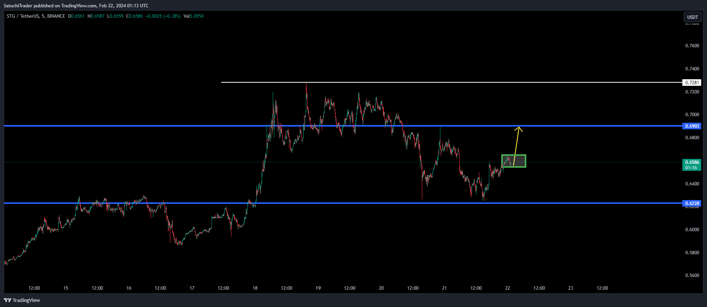Click the Vol 5.095K volume readout
707x307 pixels.
tap(194, 16)
